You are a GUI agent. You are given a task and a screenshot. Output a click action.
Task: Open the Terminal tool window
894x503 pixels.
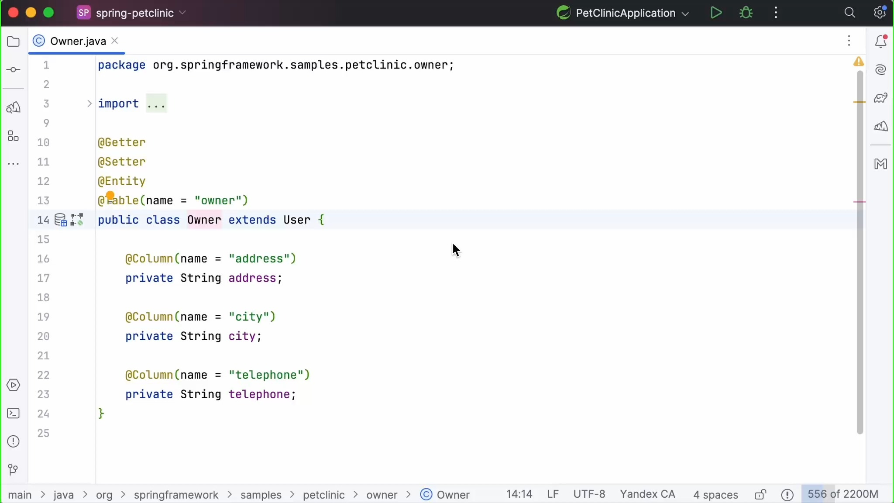click(14, 413)
